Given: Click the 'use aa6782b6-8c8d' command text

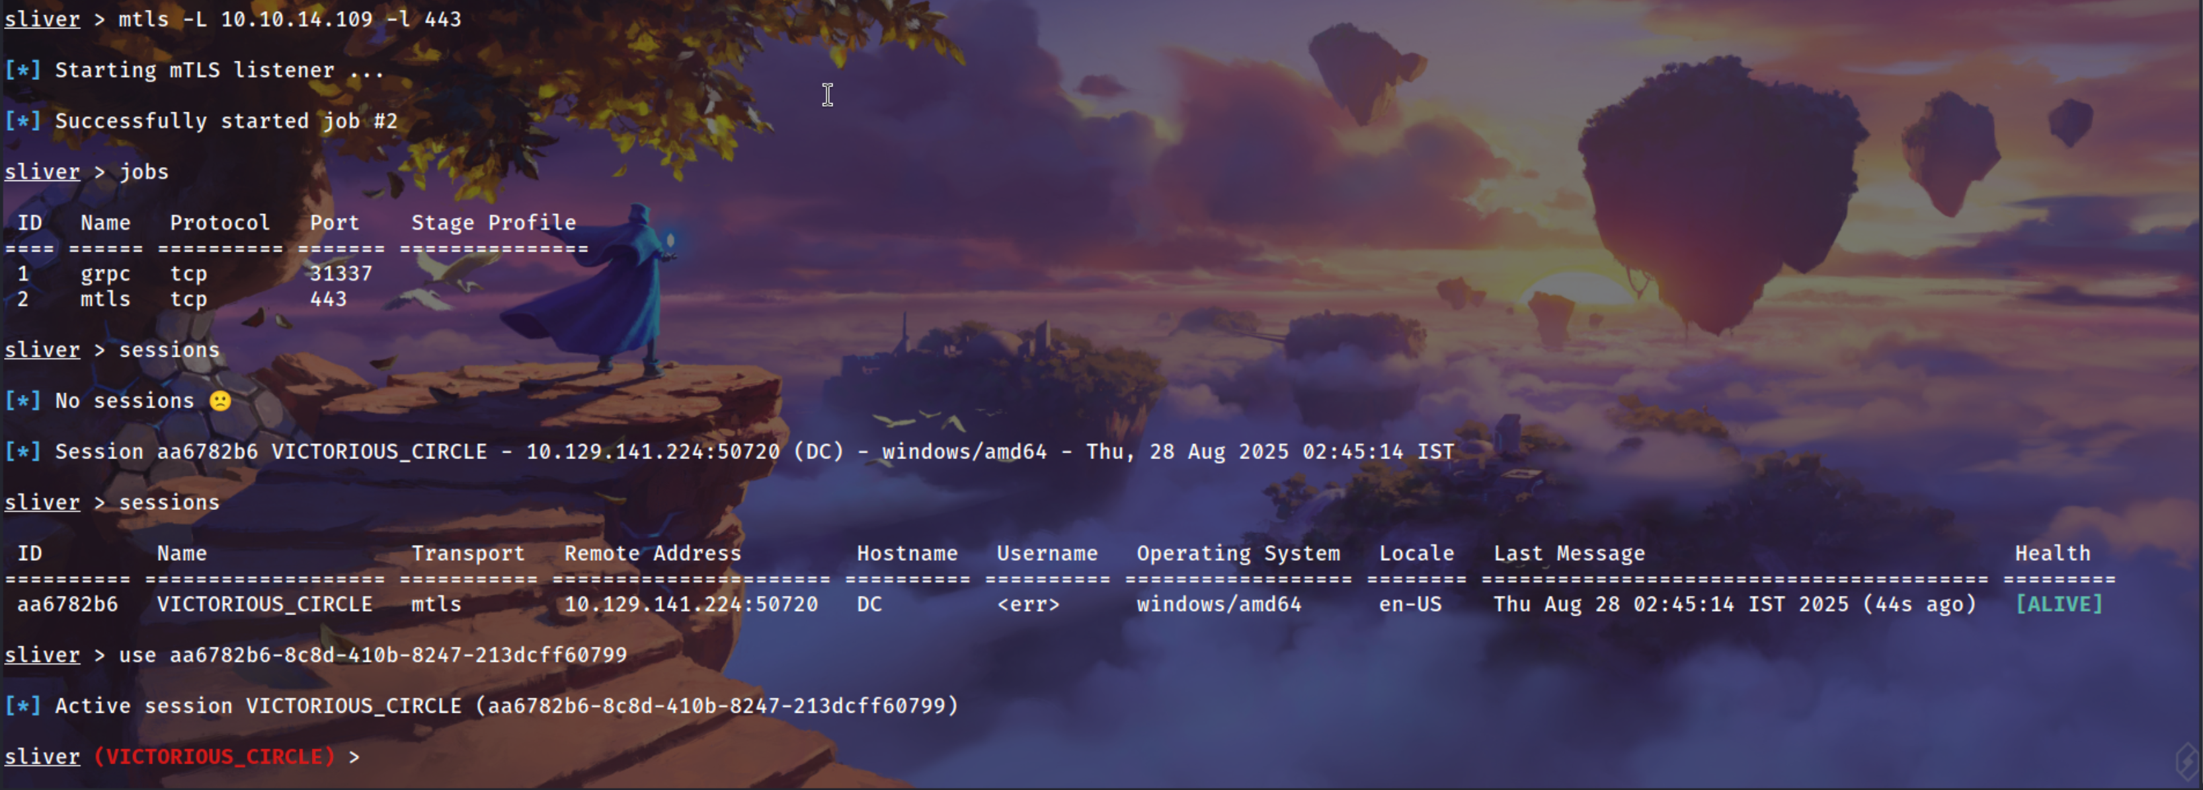Looking at the screenshot, I should click(x=372, y=655).
